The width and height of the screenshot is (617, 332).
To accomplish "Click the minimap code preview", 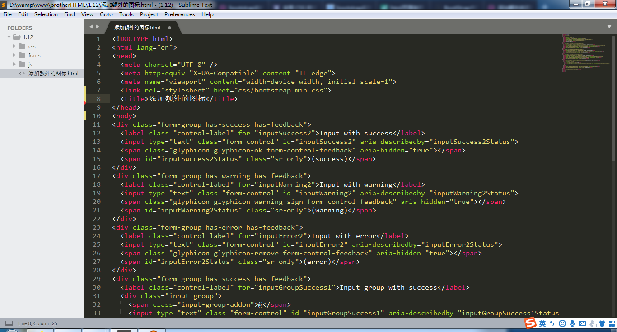I will coord(585,53).
